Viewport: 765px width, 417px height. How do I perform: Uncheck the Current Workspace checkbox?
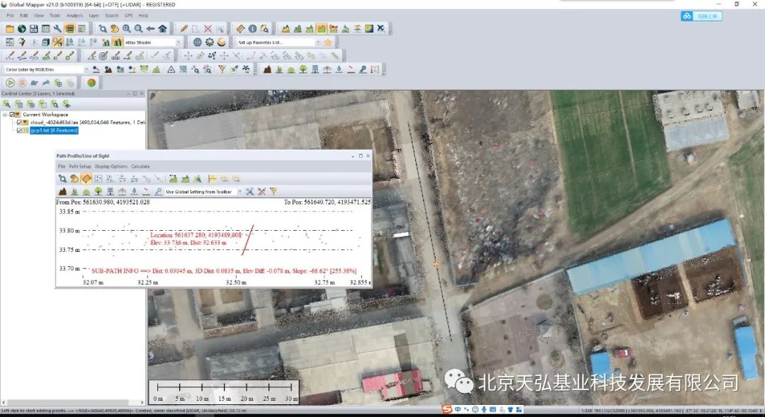coord(12,115)
